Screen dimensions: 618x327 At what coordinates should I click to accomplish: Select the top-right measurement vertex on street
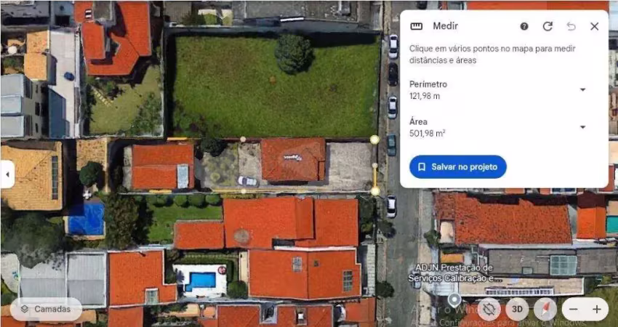pyautogui.click(x=374, y=140)
